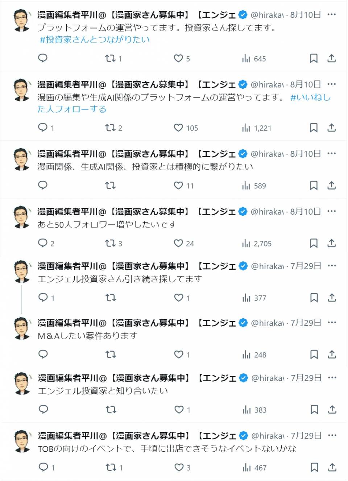The width and height of the screenshot is (348, 481).
Task: Retweet the tweet with 2 retweets
Action: (x=110, y=128)
